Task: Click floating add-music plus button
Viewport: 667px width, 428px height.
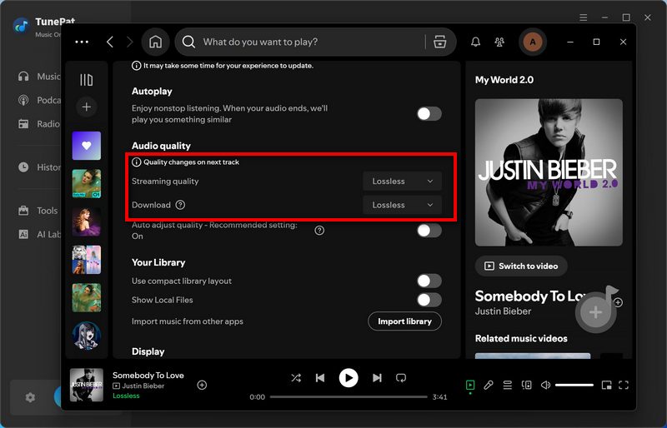Action: point(595,312)
